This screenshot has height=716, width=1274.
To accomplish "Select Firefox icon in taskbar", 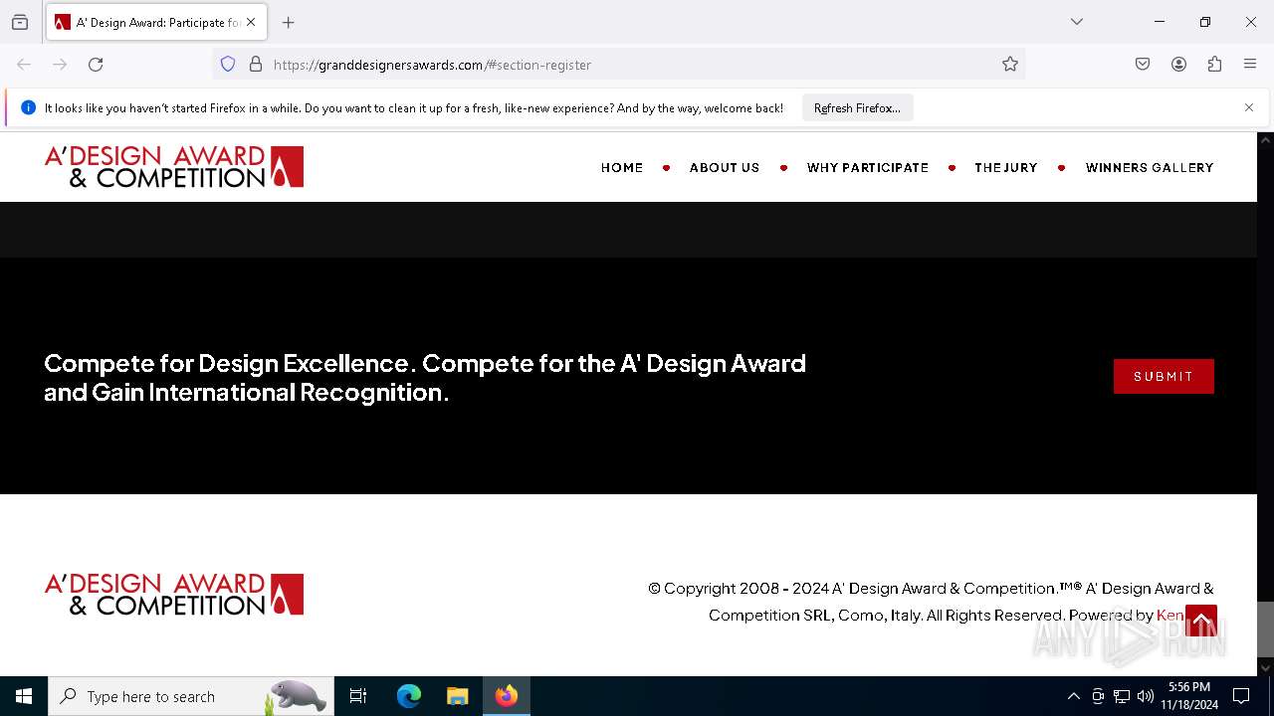I will 507,696.
